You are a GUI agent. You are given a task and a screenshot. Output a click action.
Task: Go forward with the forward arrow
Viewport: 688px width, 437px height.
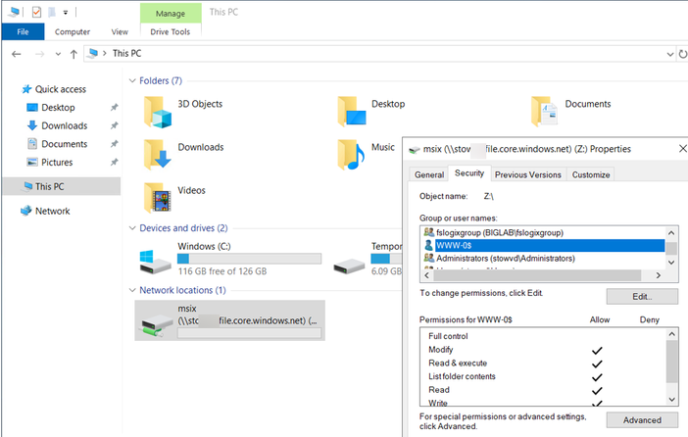pos(39,54)
